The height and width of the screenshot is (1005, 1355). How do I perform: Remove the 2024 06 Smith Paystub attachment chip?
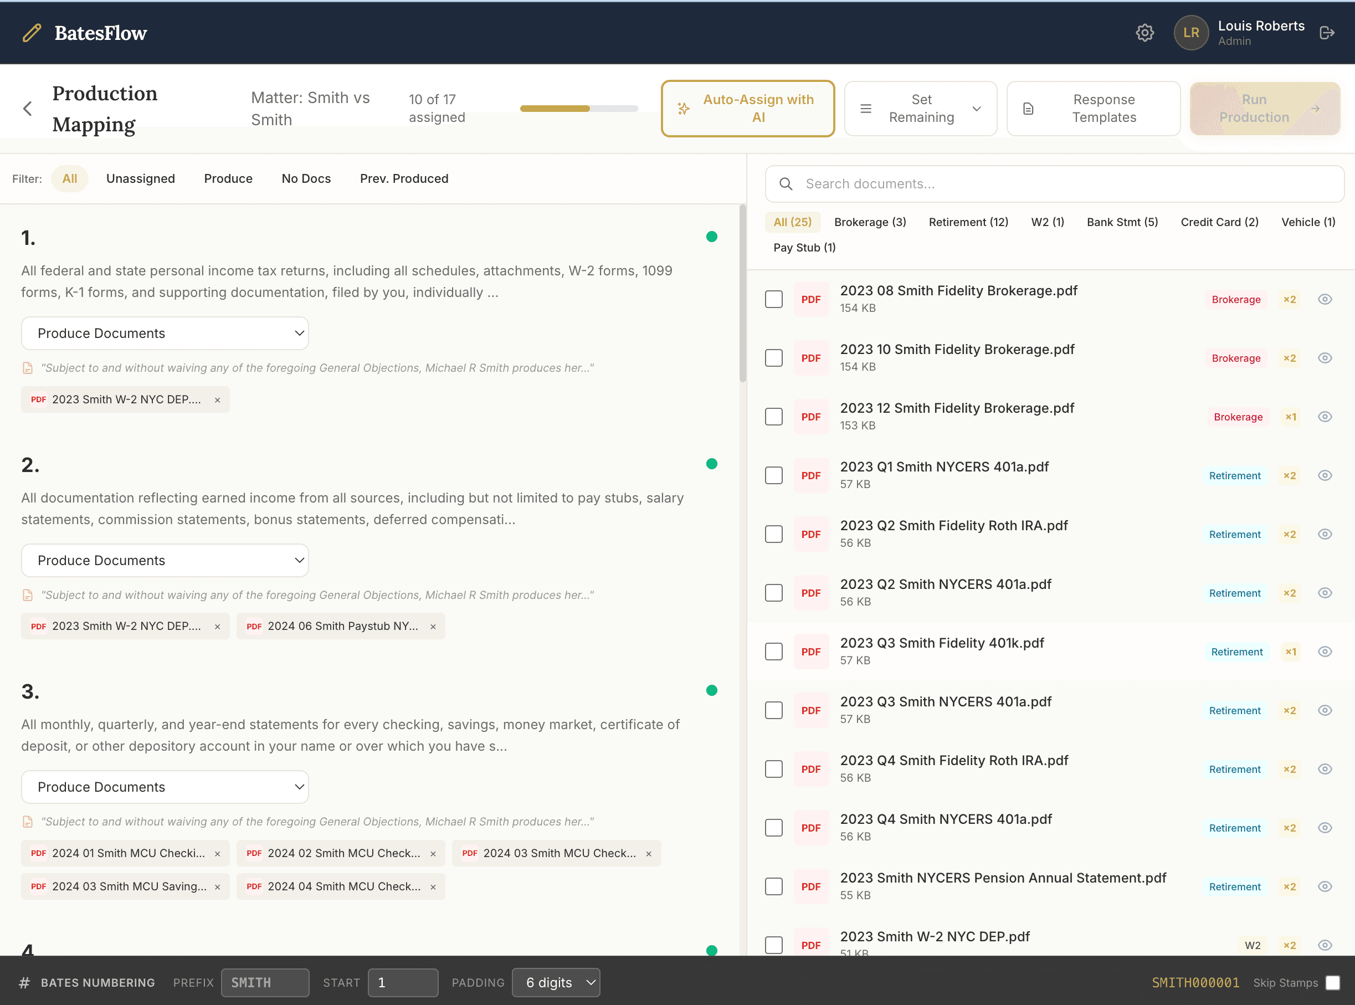coord(433,626)
